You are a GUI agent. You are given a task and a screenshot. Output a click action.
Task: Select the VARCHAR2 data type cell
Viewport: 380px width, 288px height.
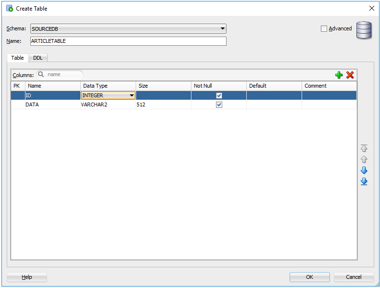[108, 105]
